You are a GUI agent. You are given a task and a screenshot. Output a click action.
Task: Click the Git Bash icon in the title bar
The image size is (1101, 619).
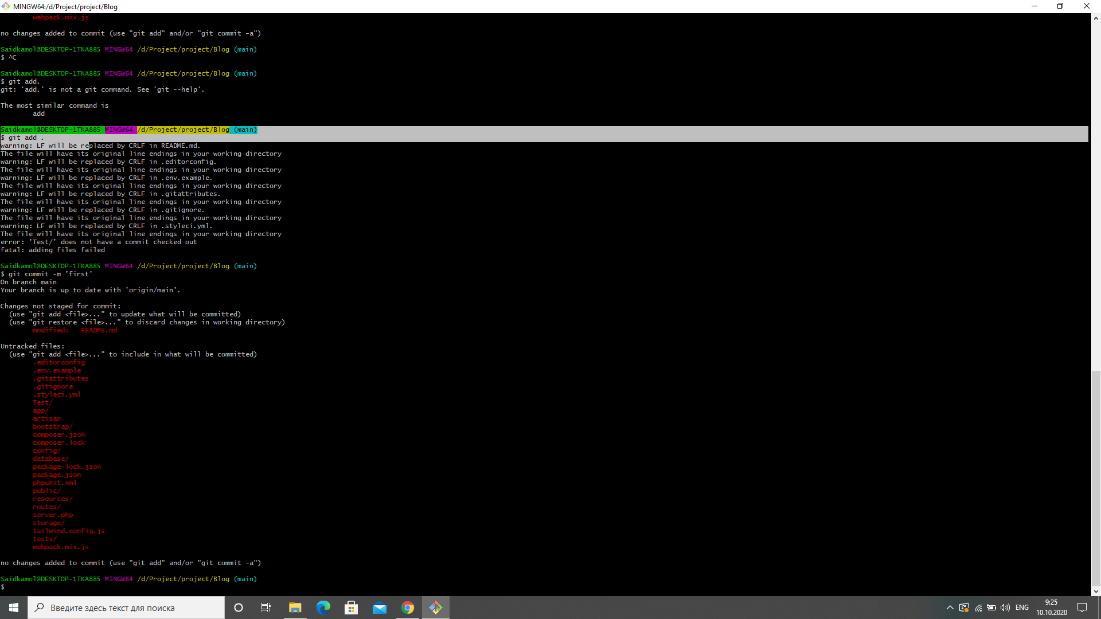point(6,6)
